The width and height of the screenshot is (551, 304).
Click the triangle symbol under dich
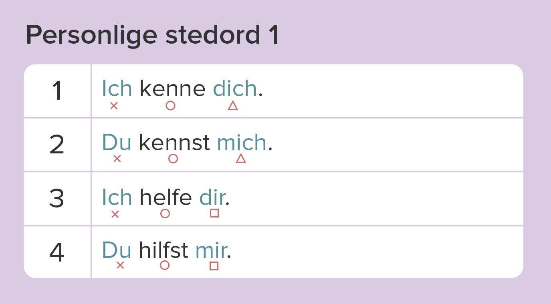coord(233,106)
